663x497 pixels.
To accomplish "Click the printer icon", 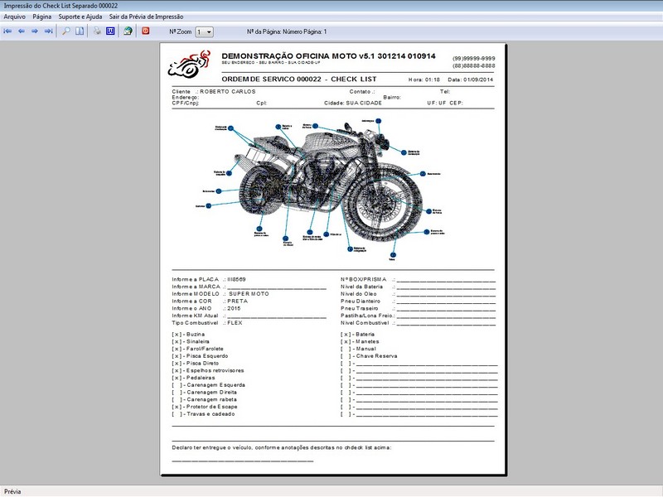I will click(x=97, y=31).
